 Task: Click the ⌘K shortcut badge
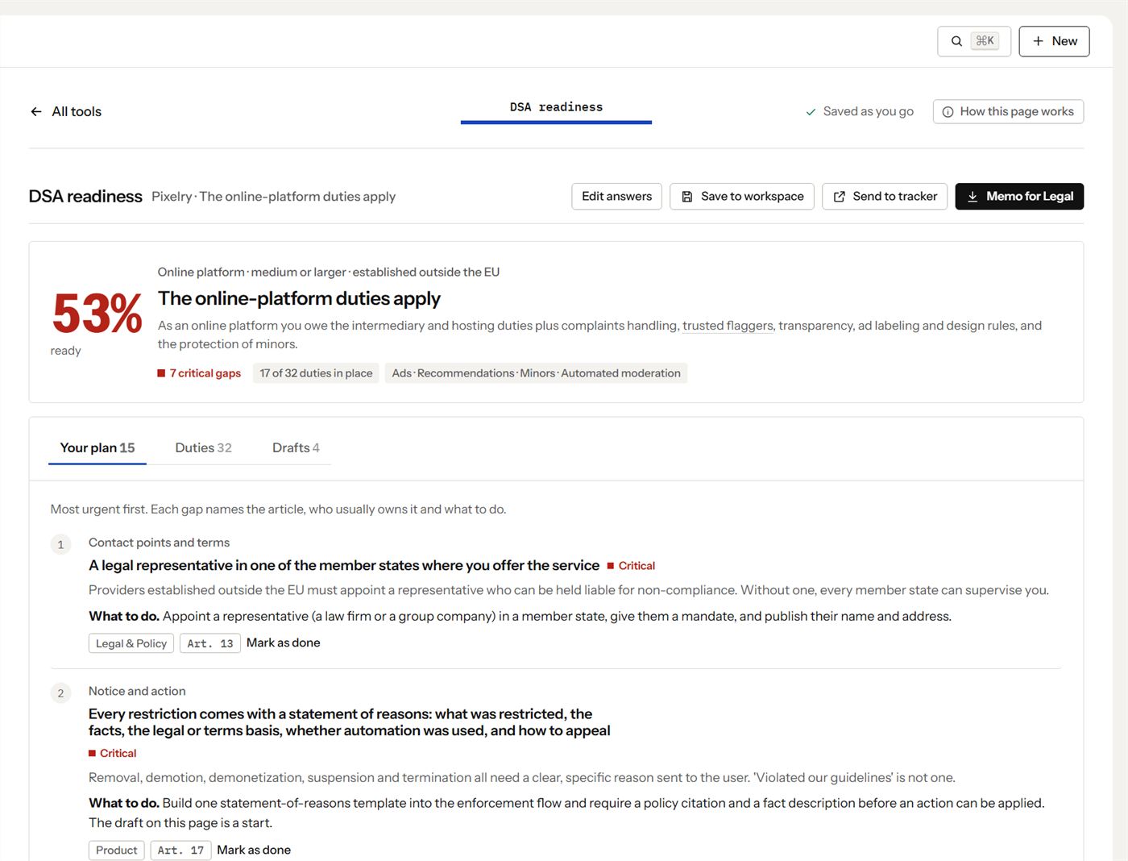(985, 41)
